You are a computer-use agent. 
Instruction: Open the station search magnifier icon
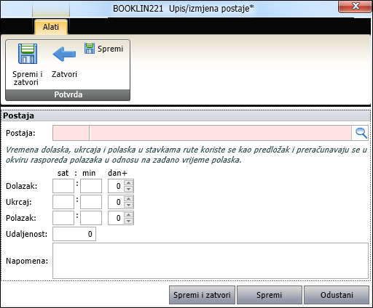[x=361, y=133]
